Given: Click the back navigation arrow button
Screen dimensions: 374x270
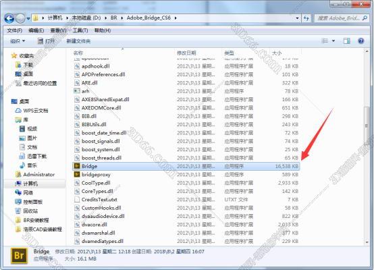Looking at the screenshot, I should (x=9, y=18).
